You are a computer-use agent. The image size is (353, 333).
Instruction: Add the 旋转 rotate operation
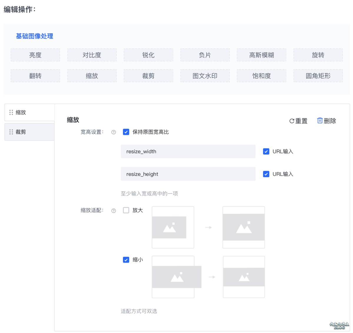(x=318, y=55)
